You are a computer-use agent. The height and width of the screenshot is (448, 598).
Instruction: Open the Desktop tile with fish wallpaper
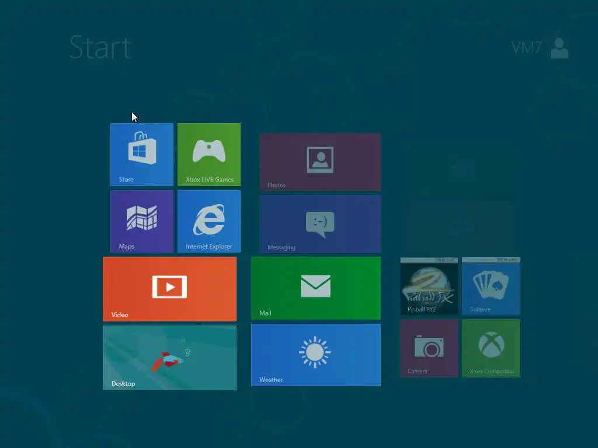[170, 358]
